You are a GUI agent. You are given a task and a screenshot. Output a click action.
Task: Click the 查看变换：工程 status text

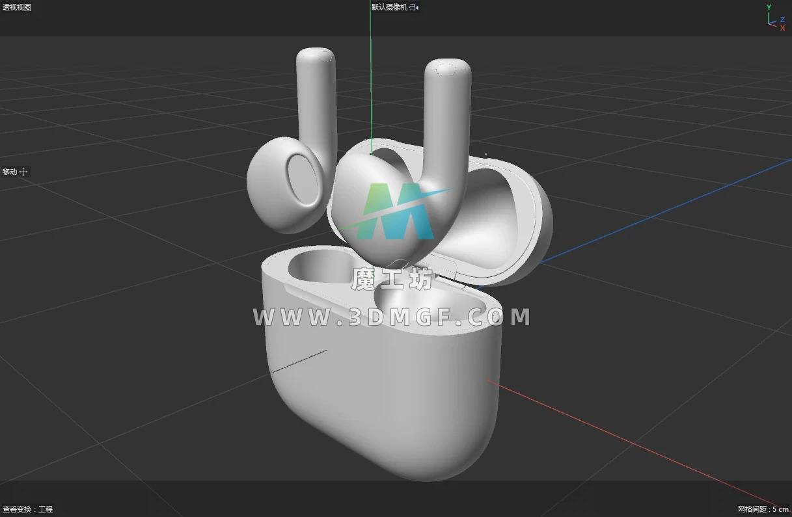tap(27, 509)
